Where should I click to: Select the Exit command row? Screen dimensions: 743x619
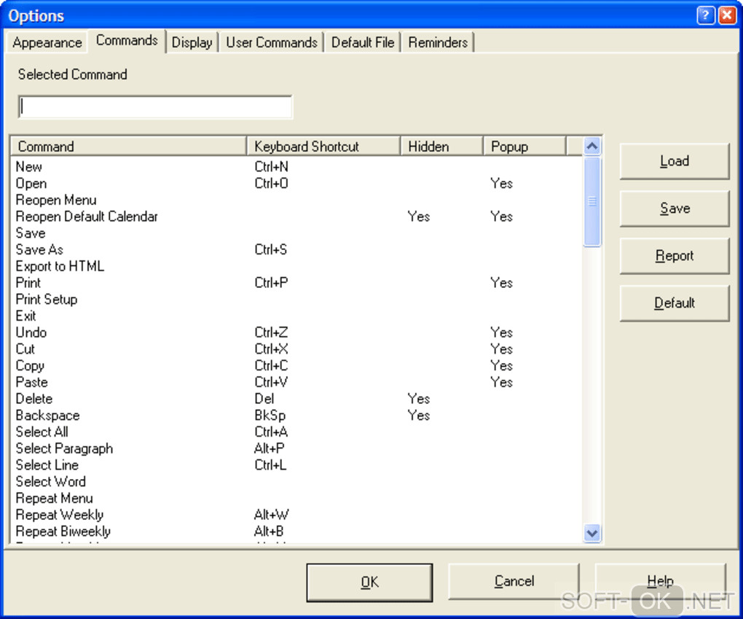click(x=296, y=316)
